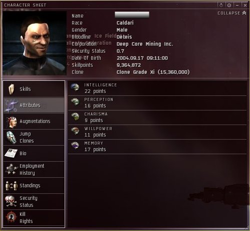Click the character portrait image
This screenshot has height=231, width=250.
click(35, 43)
